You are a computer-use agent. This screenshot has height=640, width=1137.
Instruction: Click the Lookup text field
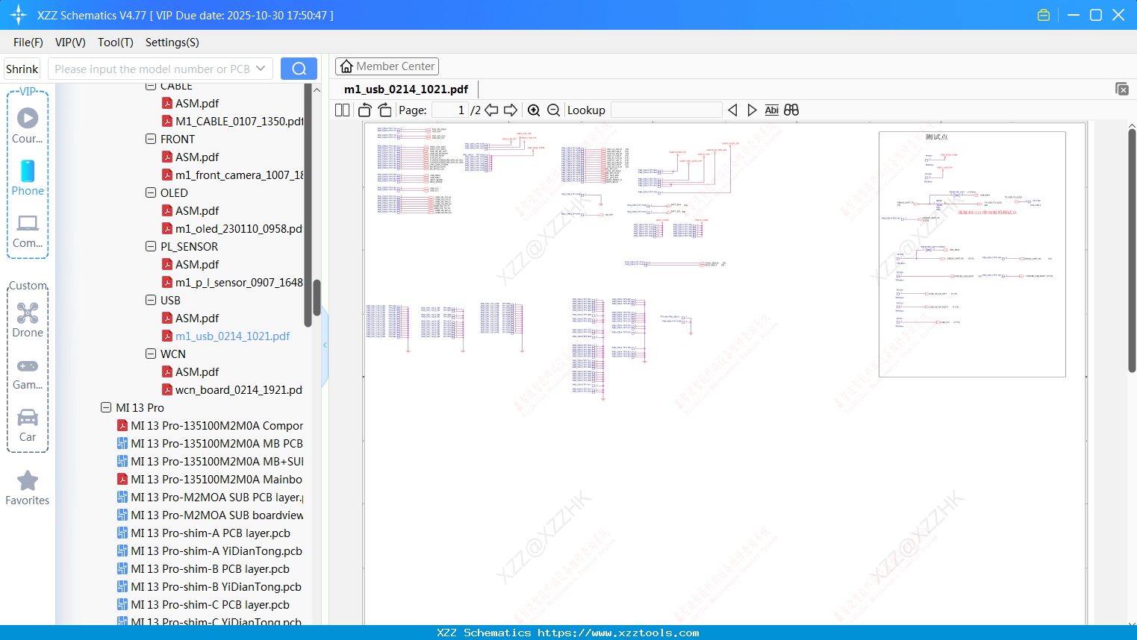pos(667,110)
